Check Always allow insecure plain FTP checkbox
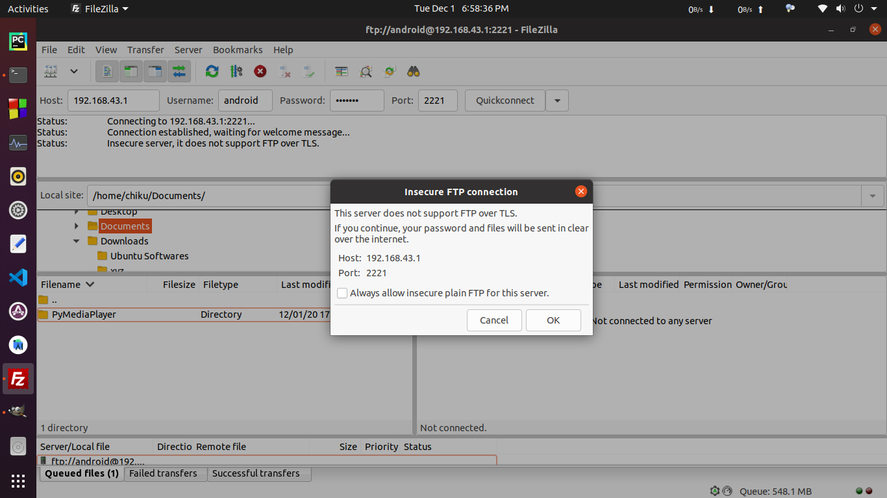887x498 pixels. (x=342, y=293)
